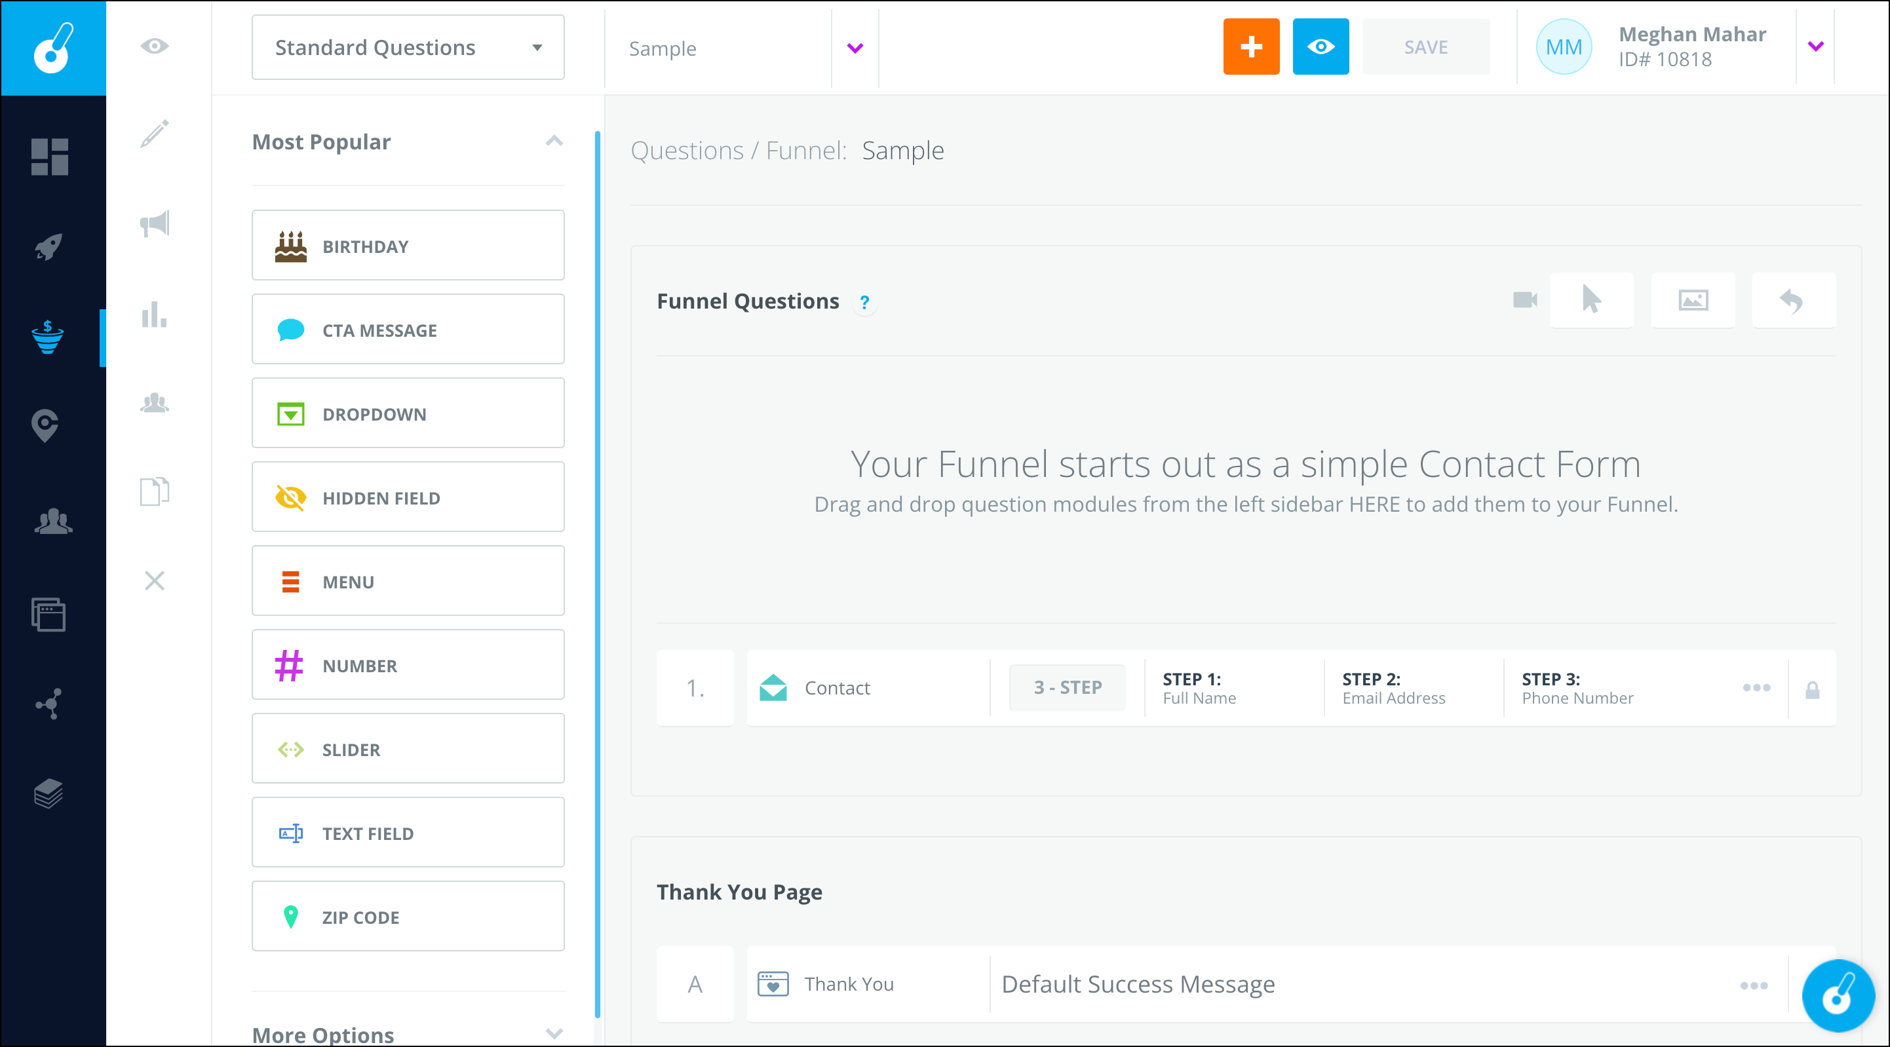Select the ZIP CODE question module
This screenshot has width=1890, height=1047.
(x=408, y=917)
